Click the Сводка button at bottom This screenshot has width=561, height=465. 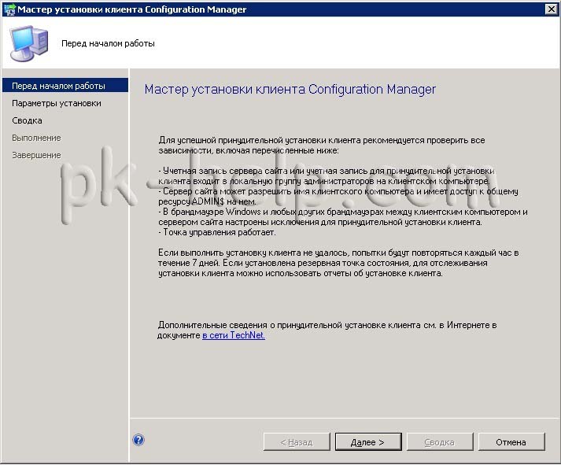coord(440,442)
